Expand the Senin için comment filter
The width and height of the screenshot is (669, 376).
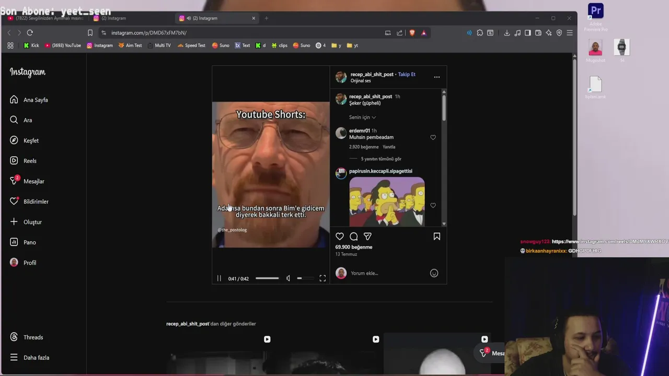click(x=362, y=118)
